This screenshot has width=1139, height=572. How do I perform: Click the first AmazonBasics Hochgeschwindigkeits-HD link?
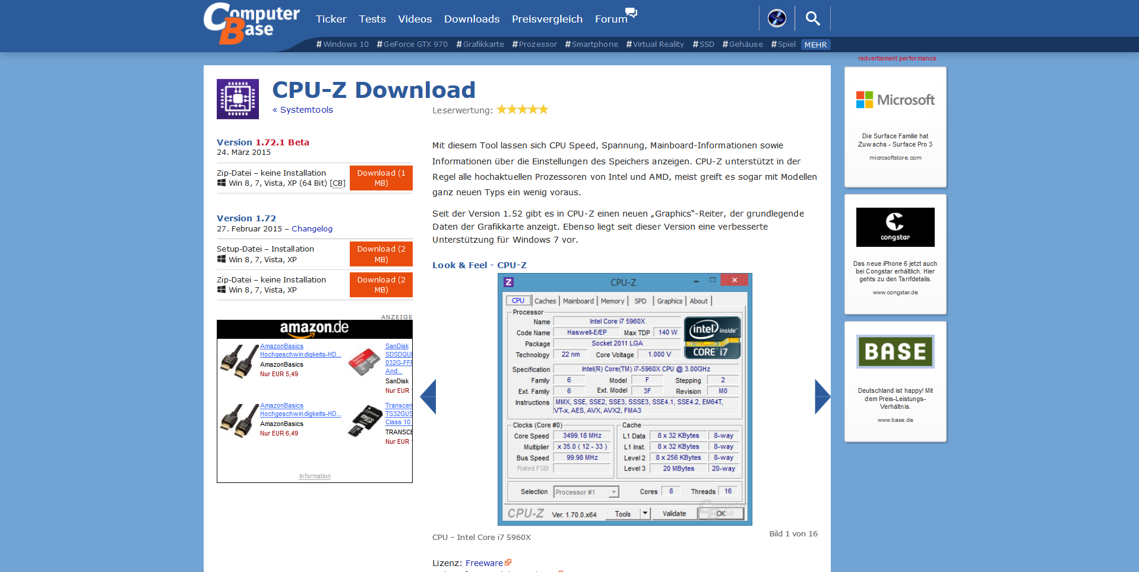point(300,351)
